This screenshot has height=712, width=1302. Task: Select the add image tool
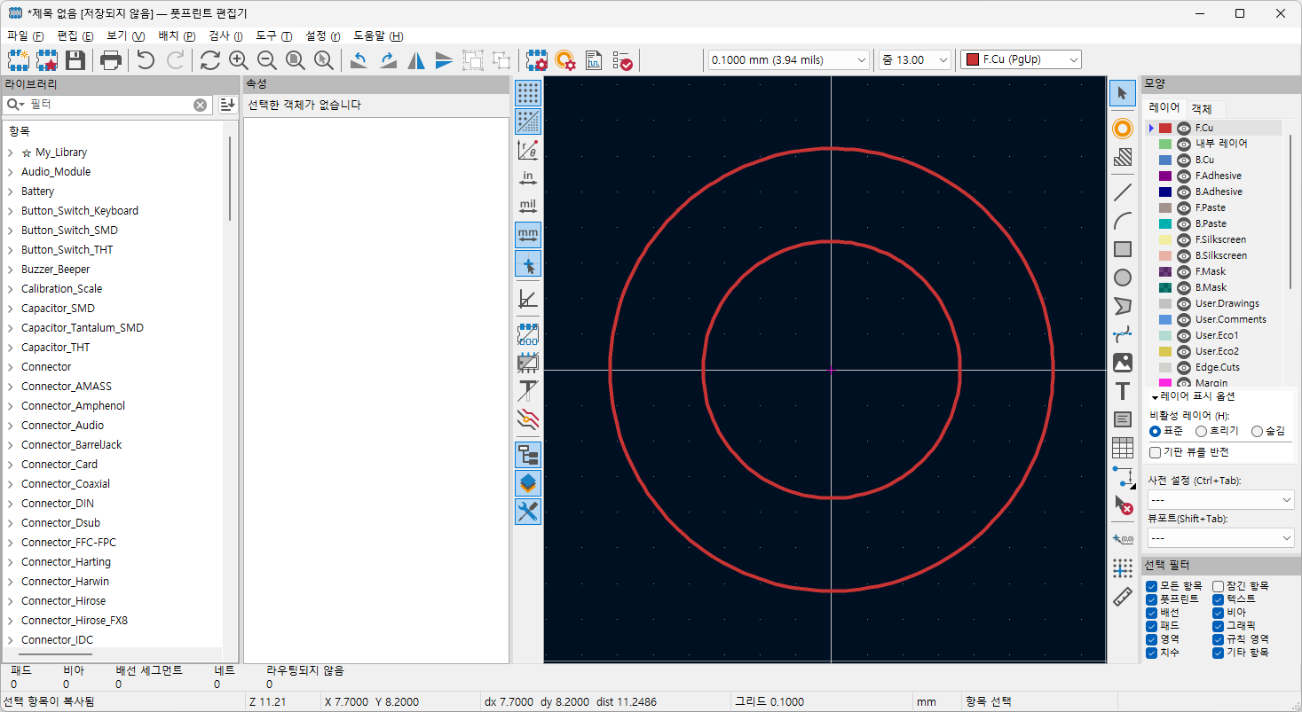click(1123, 363)
